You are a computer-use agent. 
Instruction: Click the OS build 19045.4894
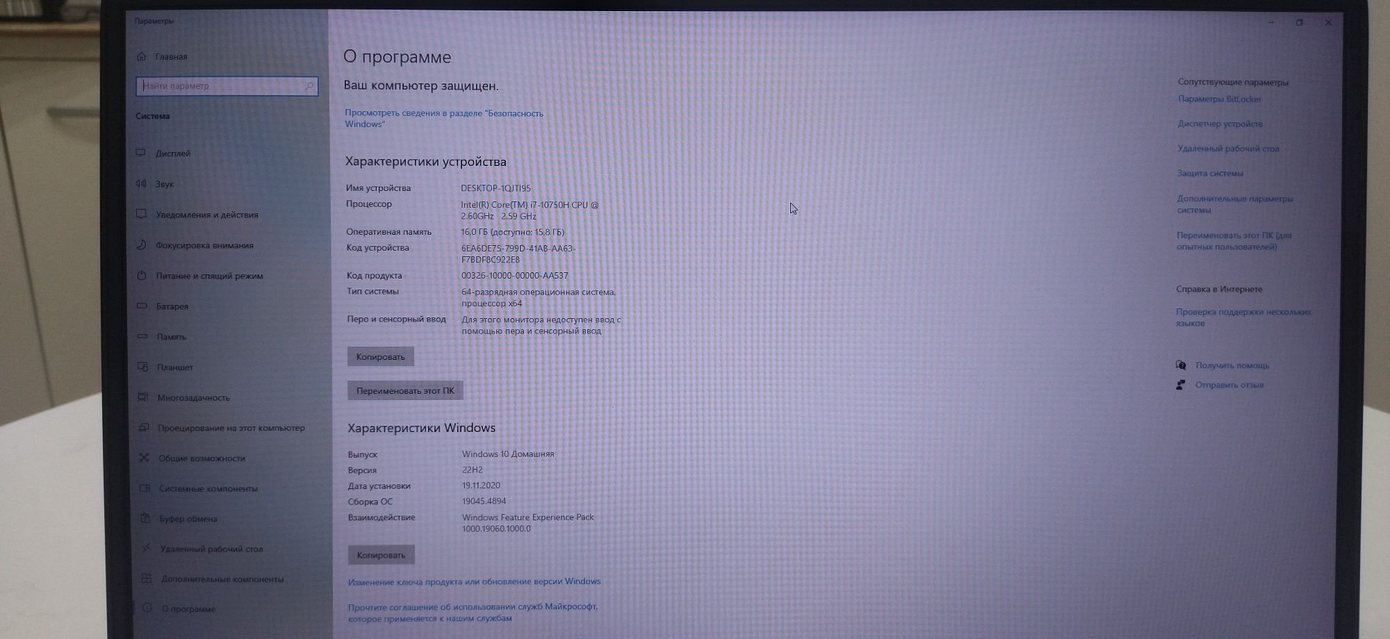484,501
